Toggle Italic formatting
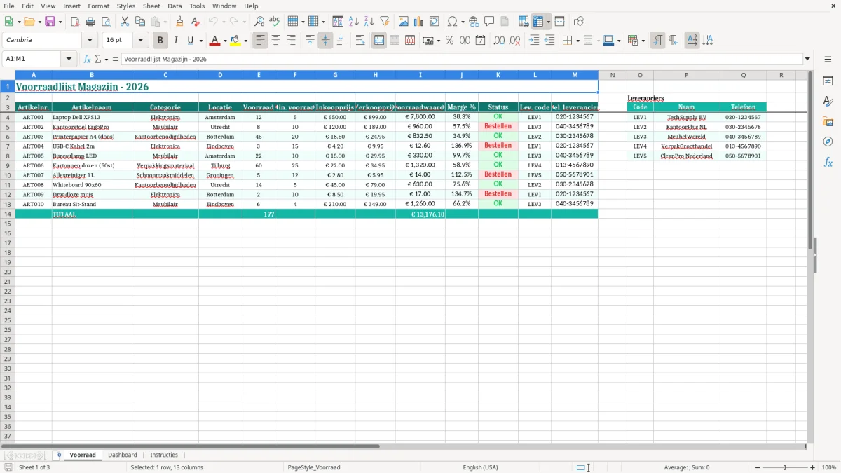This screenshot has height=473, width=841. [x=176, y=41]
